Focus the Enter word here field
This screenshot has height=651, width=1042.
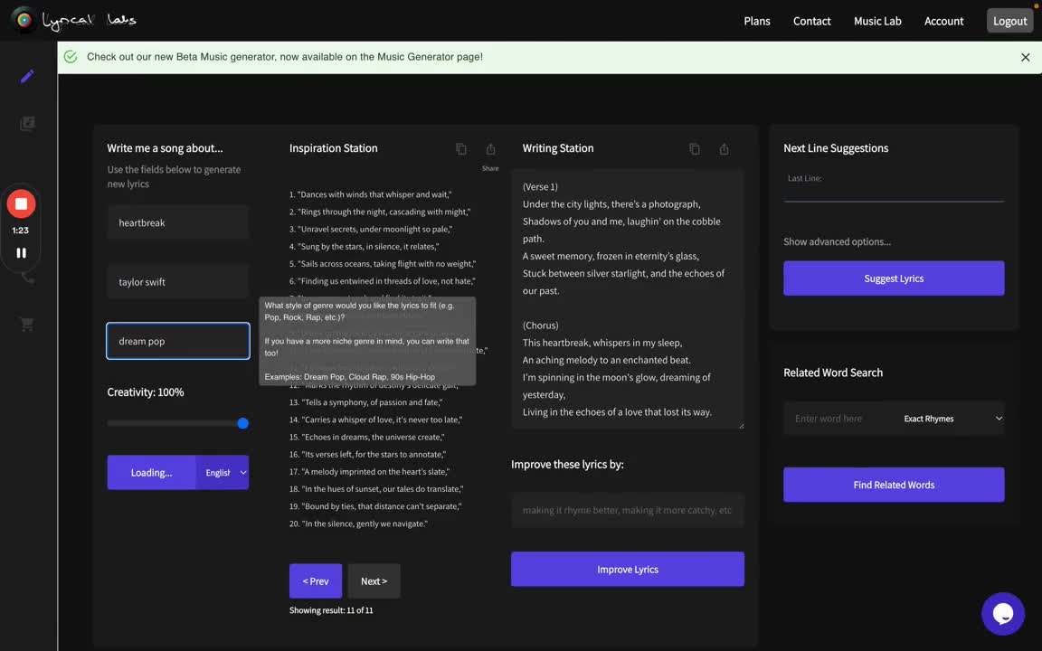pos(838,419)
